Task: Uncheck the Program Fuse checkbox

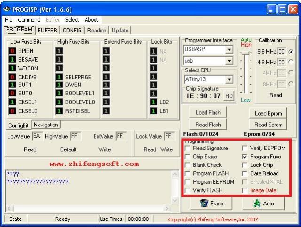Action: tap(245, 157)
